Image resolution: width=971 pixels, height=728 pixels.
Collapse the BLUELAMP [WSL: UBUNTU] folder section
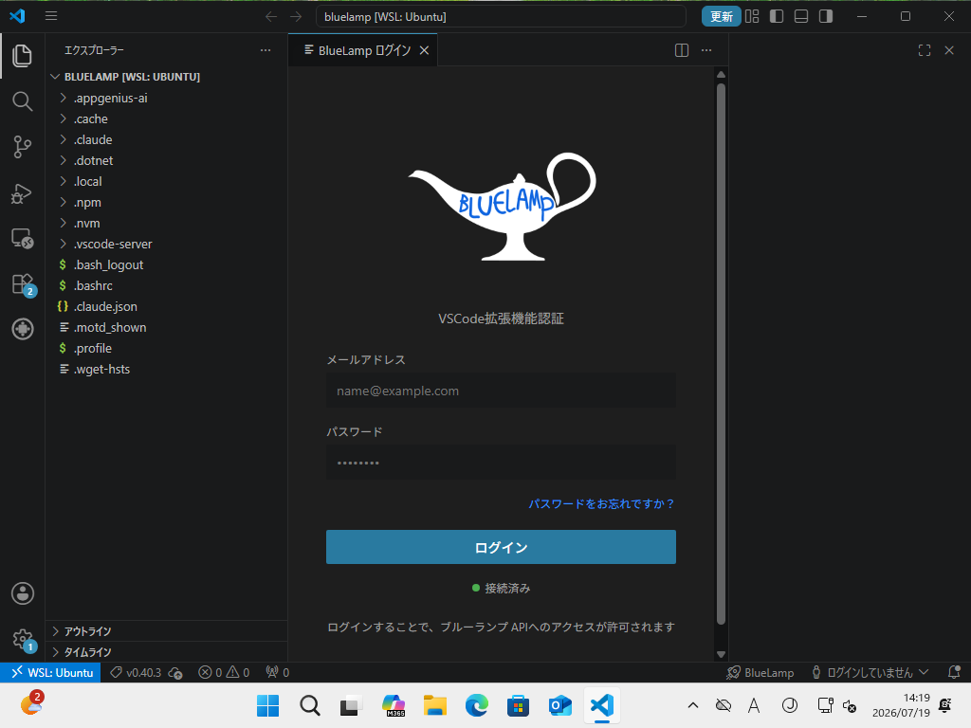[x=166, y=77]
